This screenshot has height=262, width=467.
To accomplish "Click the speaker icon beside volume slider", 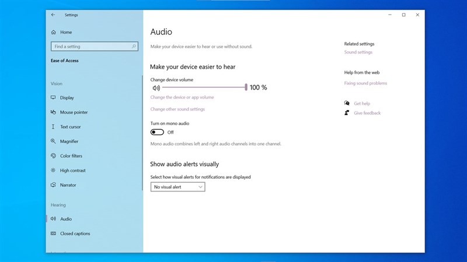I will click(x=156, y=88).
